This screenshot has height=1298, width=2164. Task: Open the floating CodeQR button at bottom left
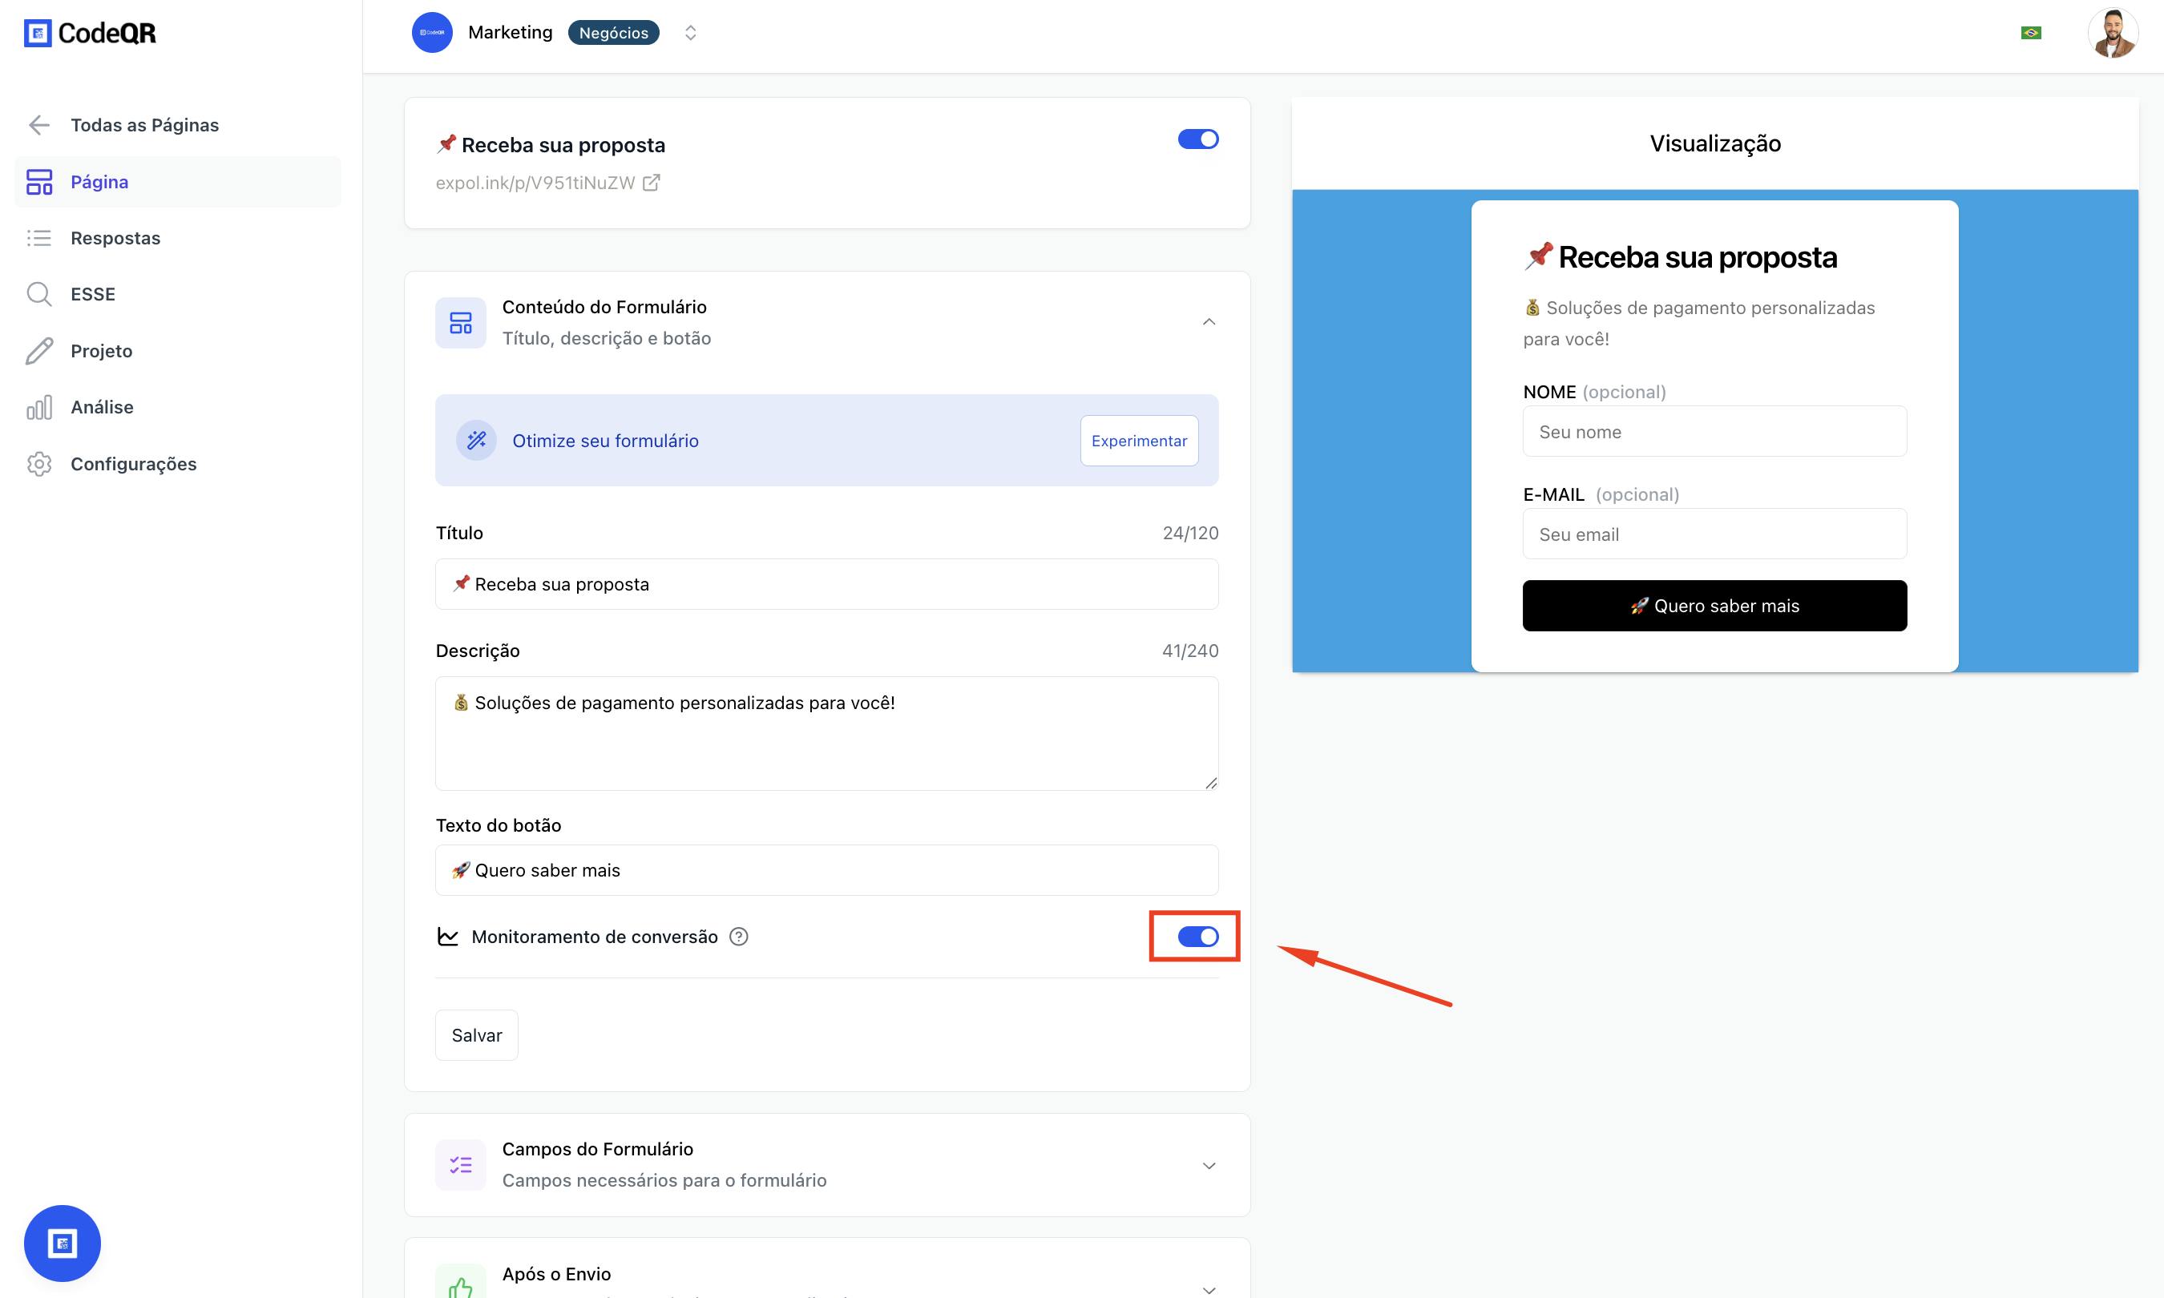62,1243
